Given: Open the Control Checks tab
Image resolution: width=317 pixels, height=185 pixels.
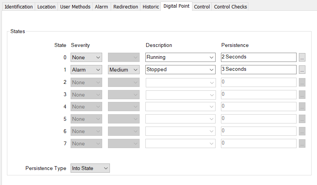Looking at the screenshot, I should point(230,7).
